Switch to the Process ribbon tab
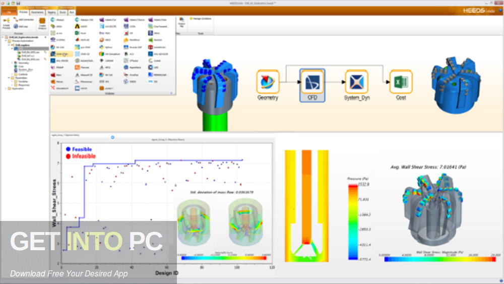This screenshot has height=284, width=504. [x=24, y=12]
